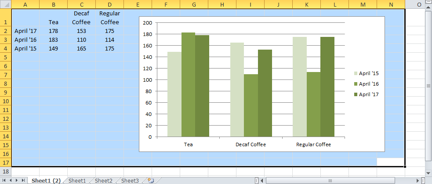The image size is (432, 184).
Task: Click Tea category axis label
Action: [x=188, y=144]
